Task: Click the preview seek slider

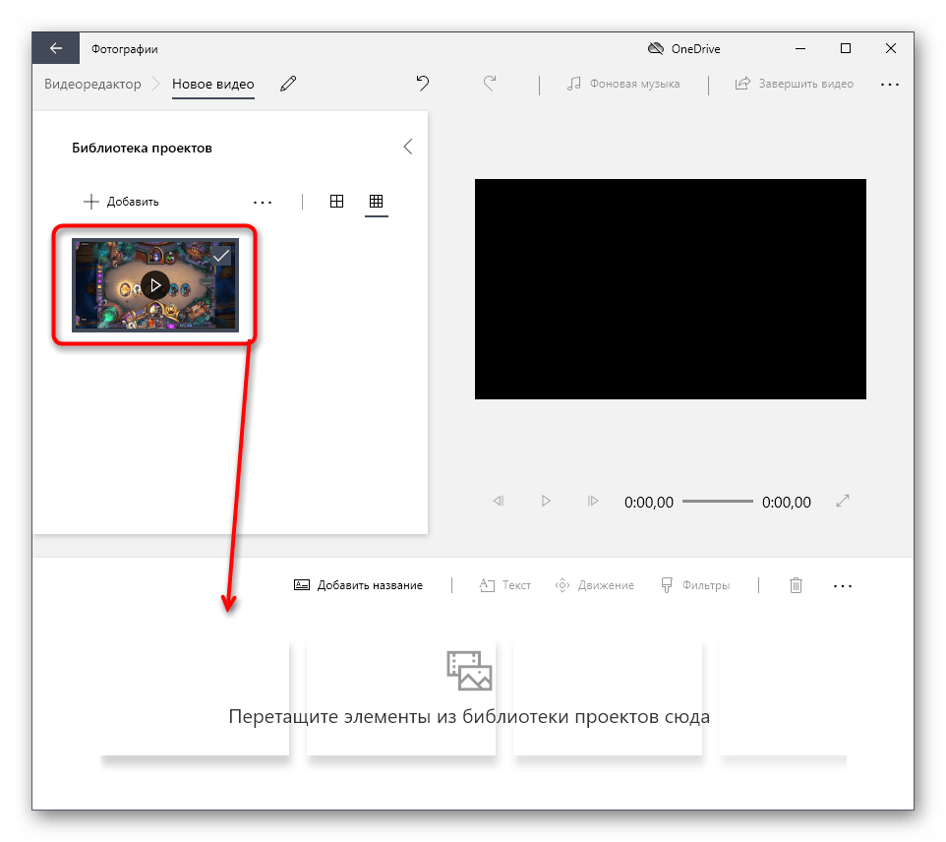Action: coord(717,502)
